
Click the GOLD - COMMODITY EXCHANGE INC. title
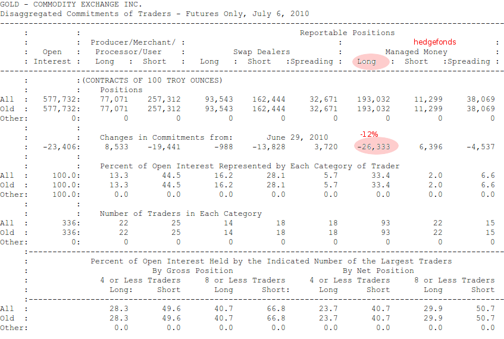[76, 4]
